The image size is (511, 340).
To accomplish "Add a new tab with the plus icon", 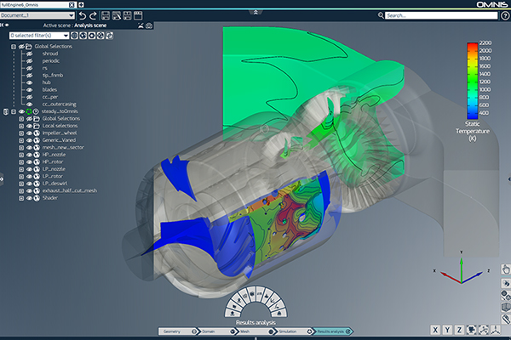I will (81, 4).
